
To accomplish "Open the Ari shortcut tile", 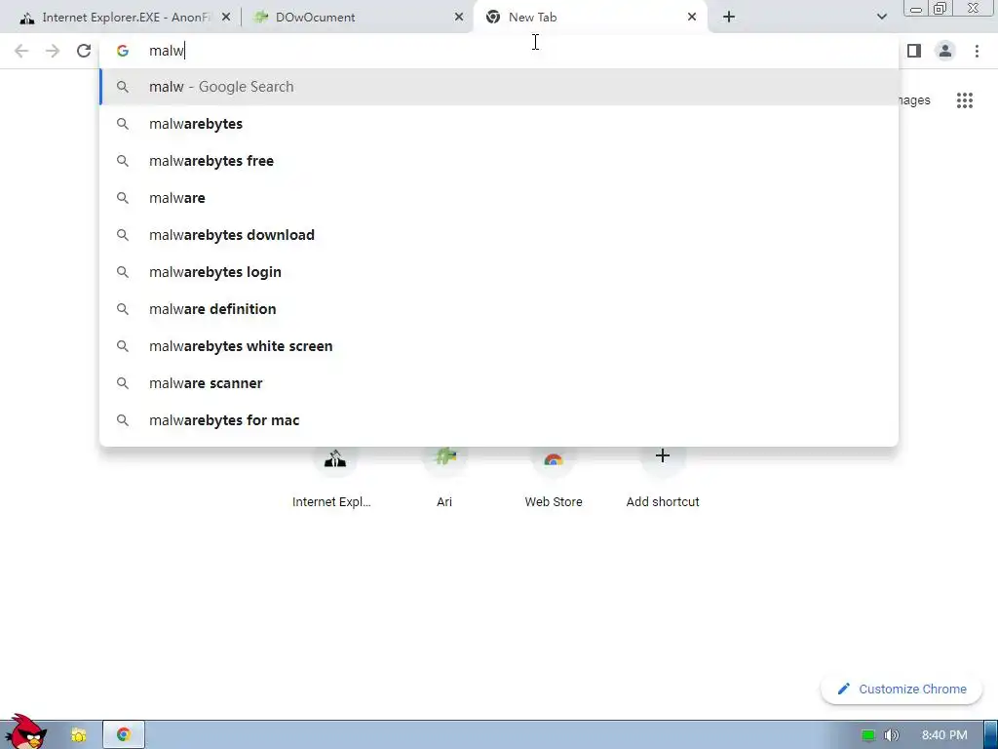I will (444, 478).
